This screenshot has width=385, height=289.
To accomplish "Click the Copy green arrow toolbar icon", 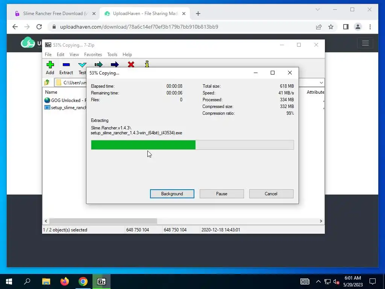I will click(99, 64).
